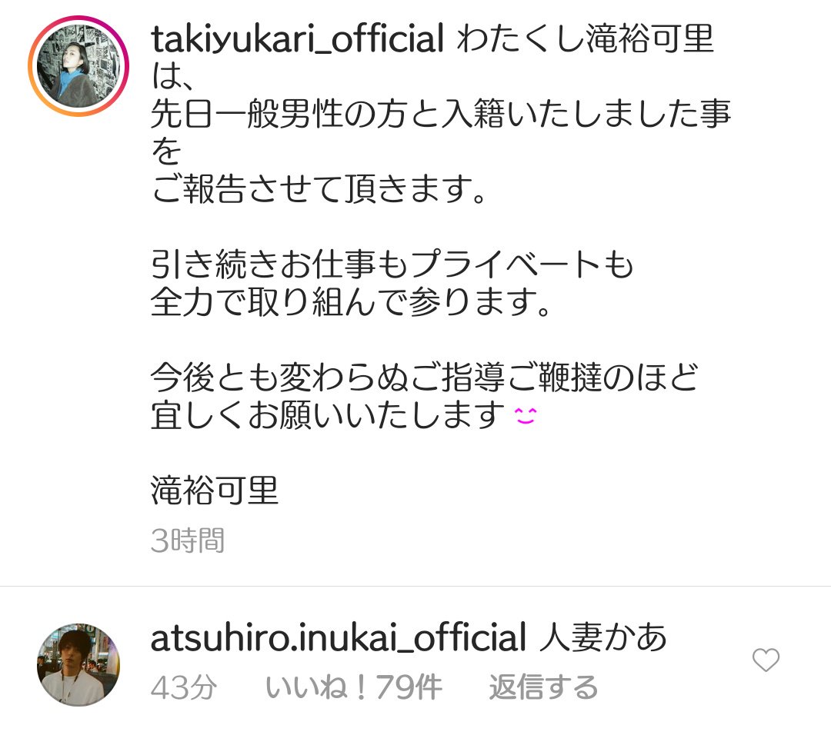Click the pink smiley emoji in caption
The image size is (831, 735).
tap(526, 416)
